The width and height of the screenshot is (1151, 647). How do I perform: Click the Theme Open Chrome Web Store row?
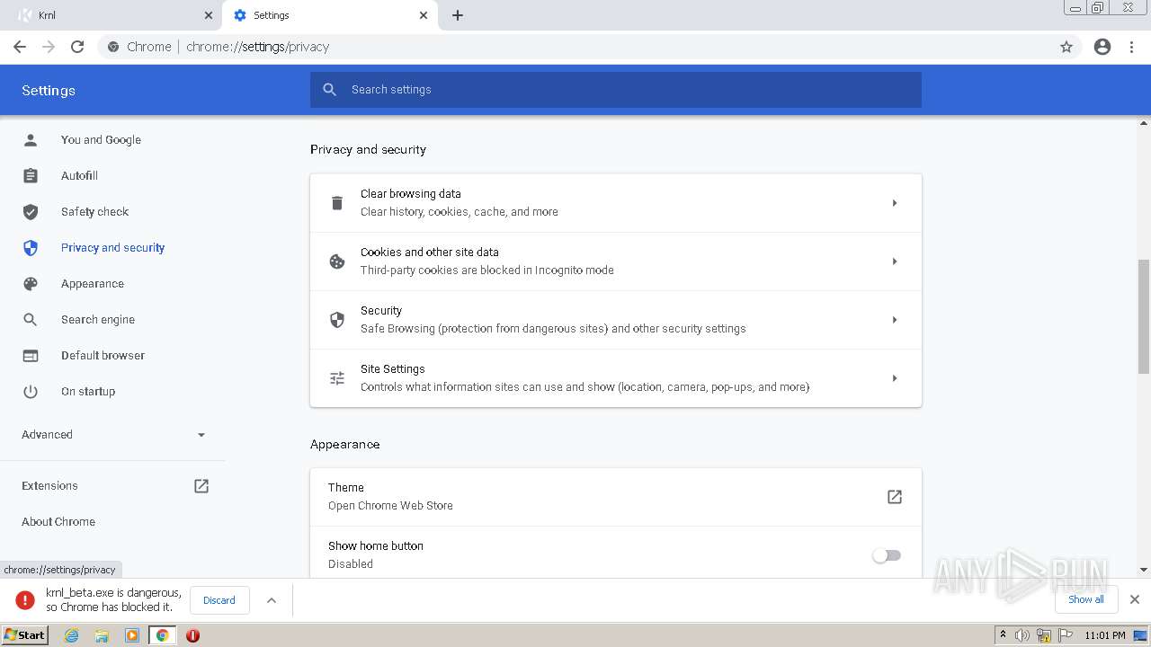616,497
